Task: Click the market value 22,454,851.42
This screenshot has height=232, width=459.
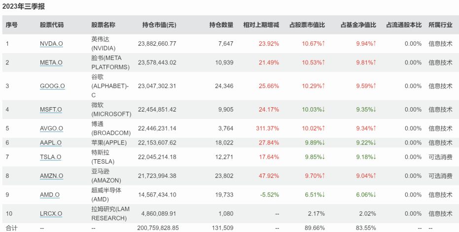Action: pos(157,110)
